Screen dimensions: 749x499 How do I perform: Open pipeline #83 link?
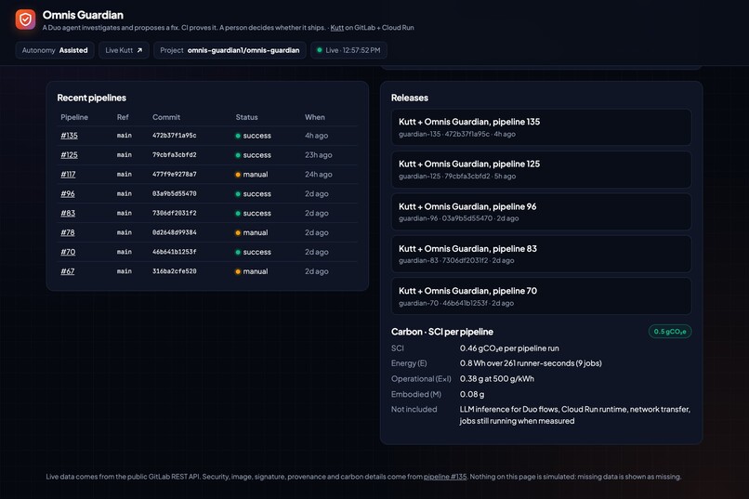click(x=68, y=213)
